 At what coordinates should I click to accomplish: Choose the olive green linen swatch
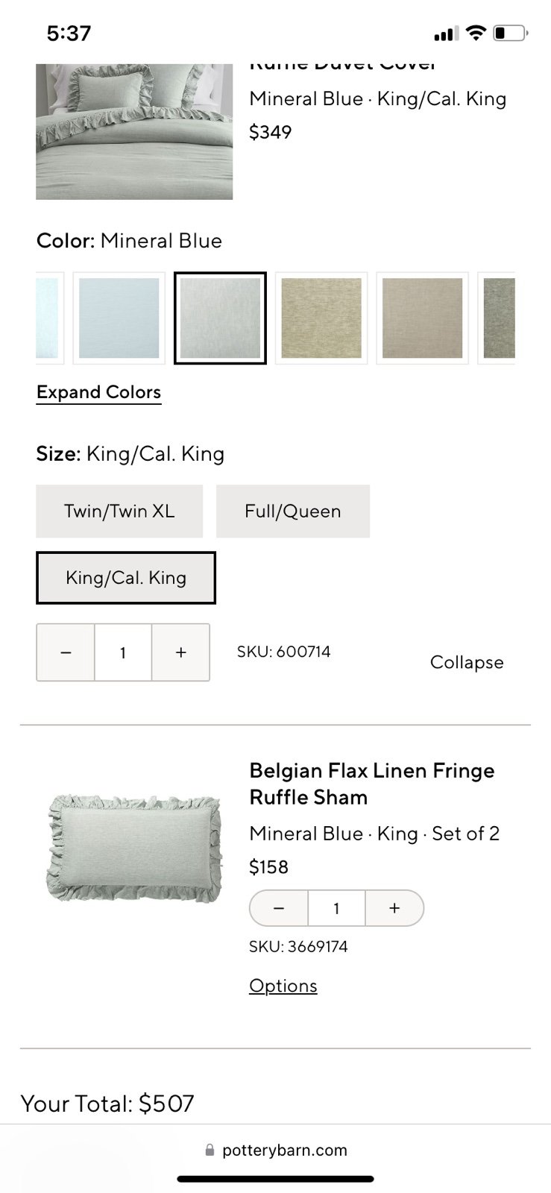coord(321,318)
